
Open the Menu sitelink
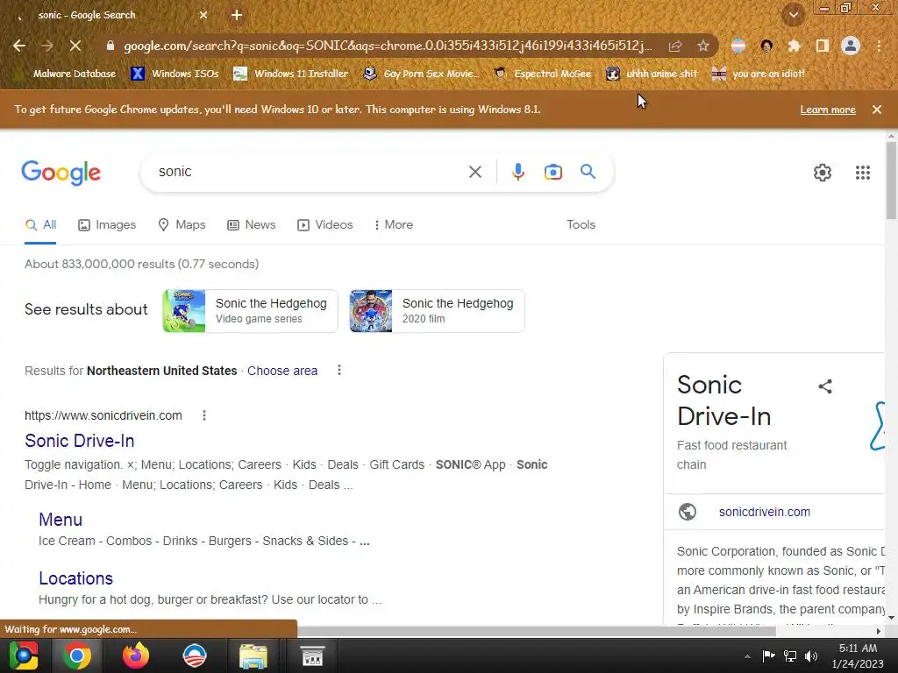tap(61, 520)
